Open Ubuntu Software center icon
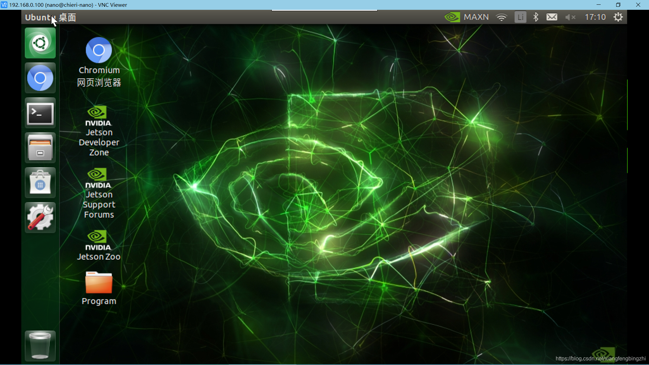This screenshot has width=649, height=365. tap(40, 183)
